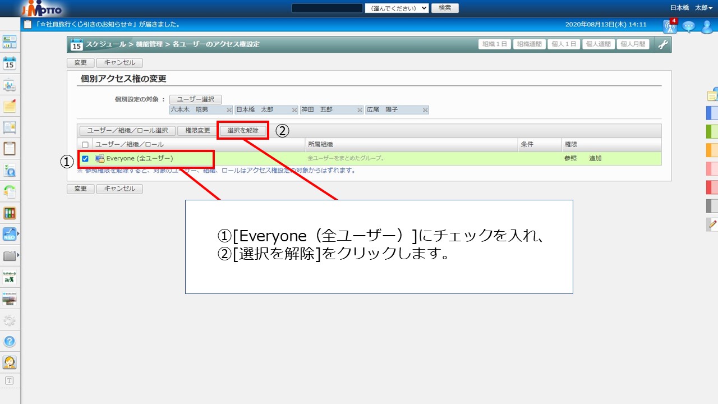Click the 機能管理 breadcrumb link
Viewport: 718px width, 404px height.
point(149,44)
